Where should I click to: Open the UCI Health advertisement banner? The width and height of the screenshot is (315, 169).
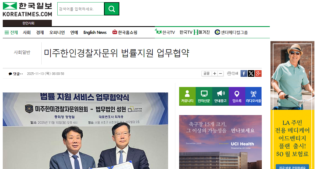tap(220, 142)
